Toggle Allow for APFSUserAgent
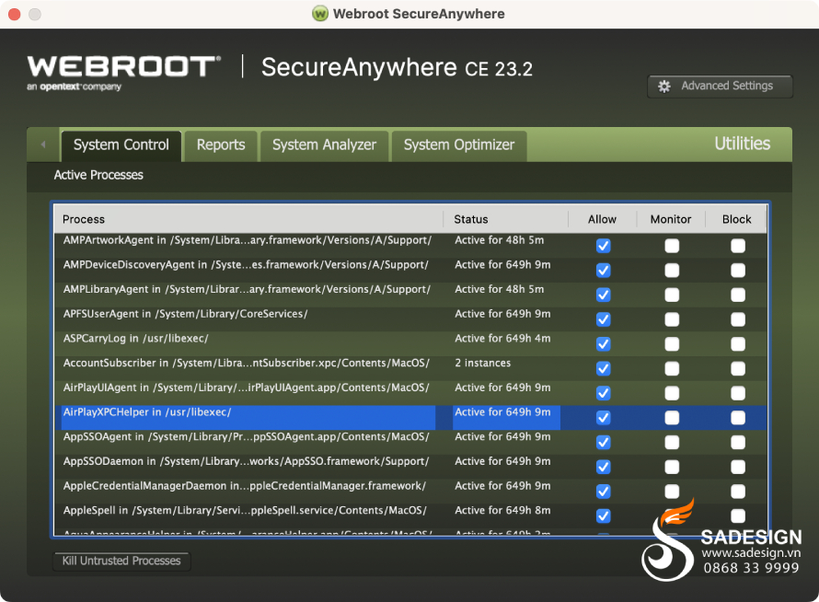 604,319
